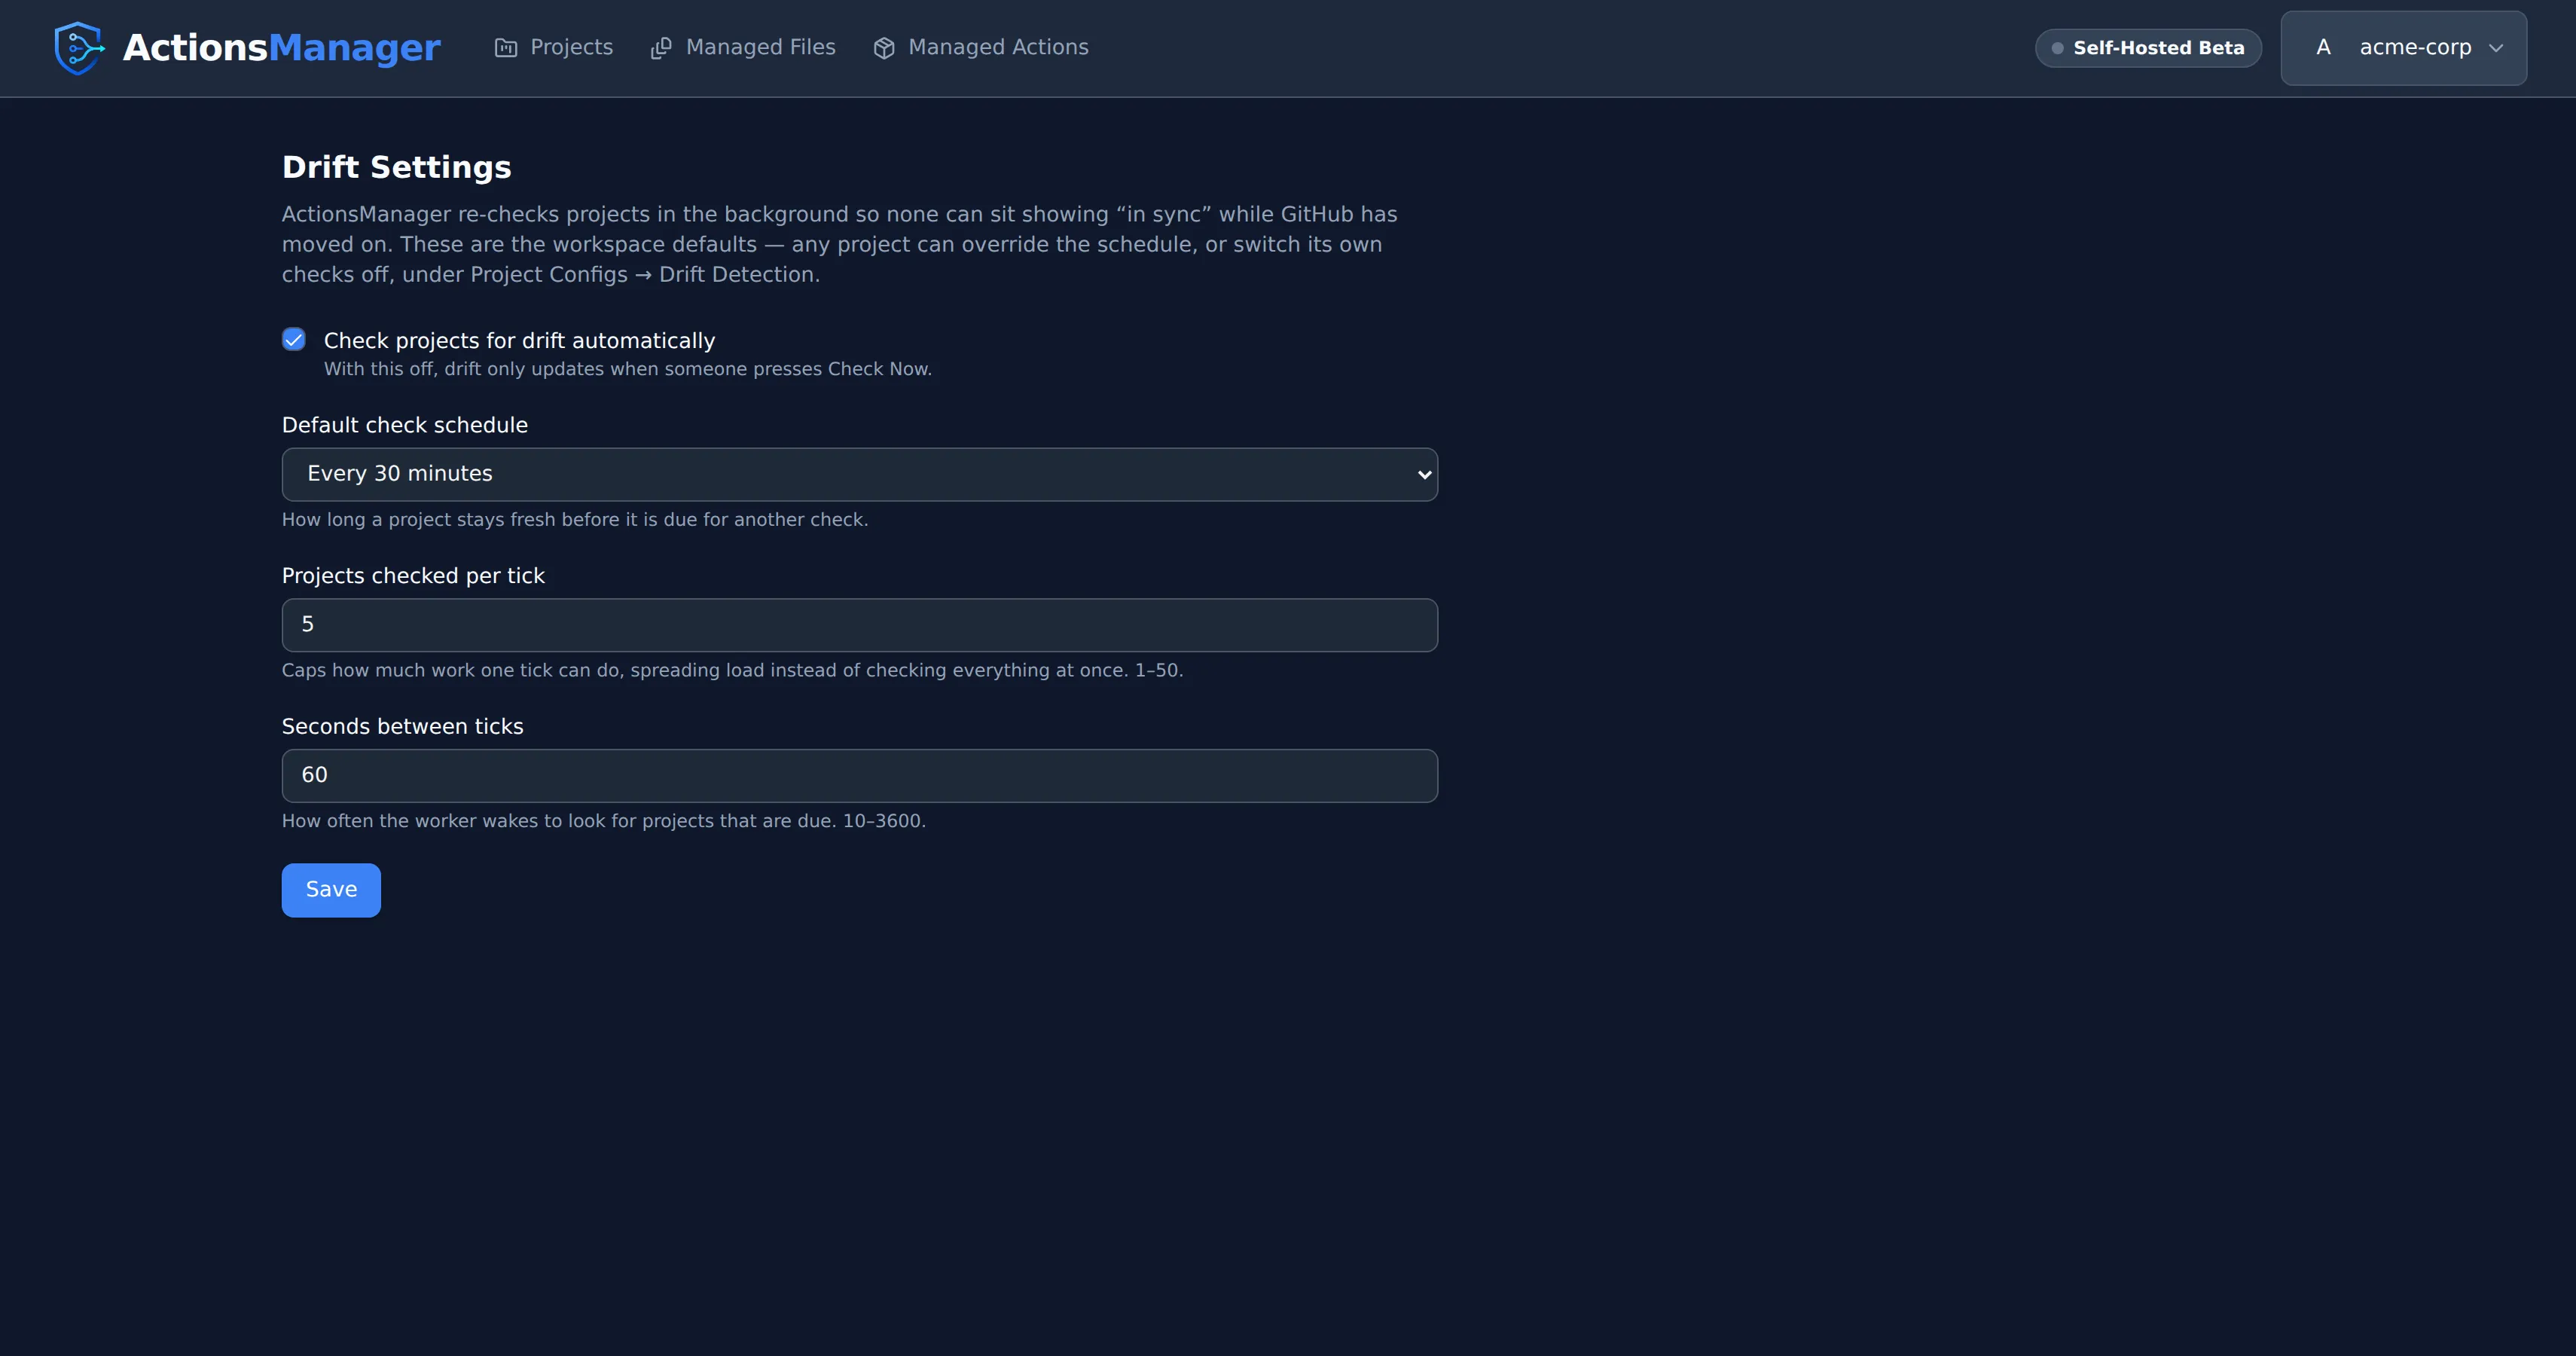Click the 'Default check schedule' label

(405, 425)
